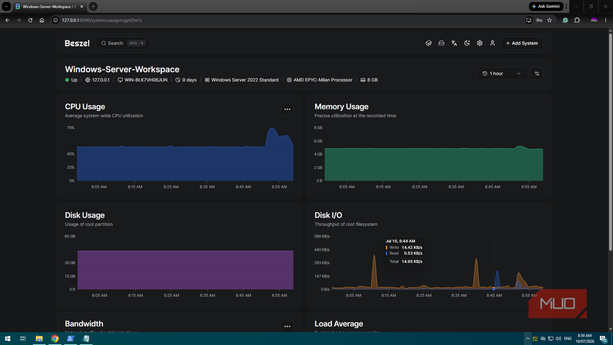Screen dimensions: 613x345
Task: Open CPU Usage three-dot menu
Action: 287,109
